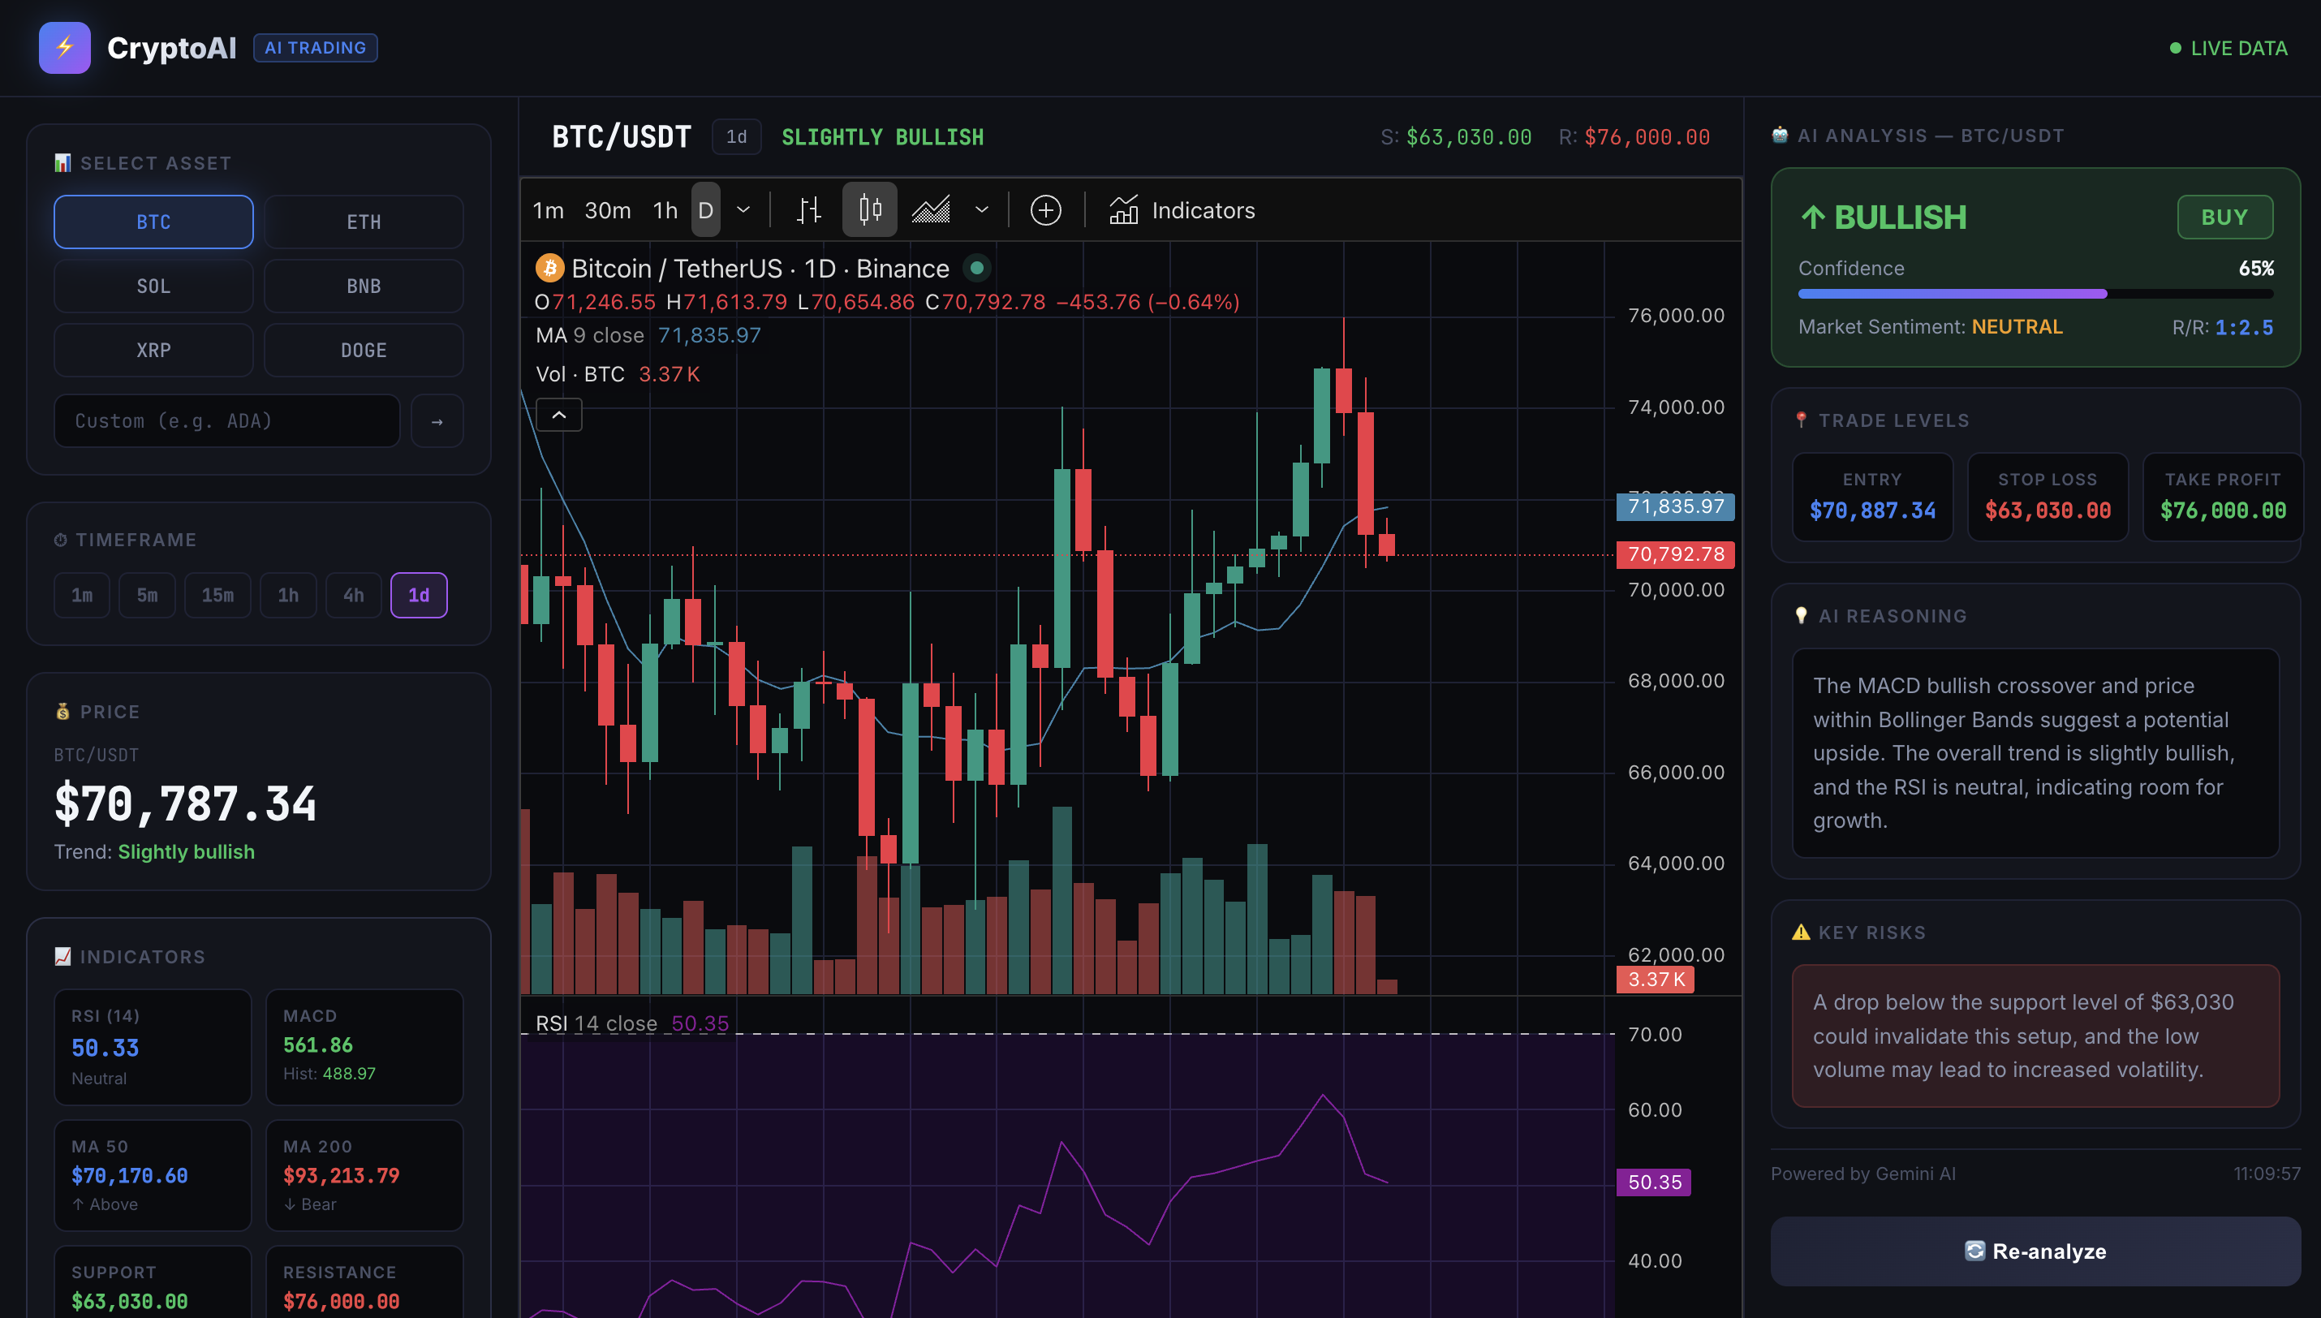Select the 30m interval in the chart toolbar
This screenshot has height=1318, width=2321.
[x=605, y=209]
